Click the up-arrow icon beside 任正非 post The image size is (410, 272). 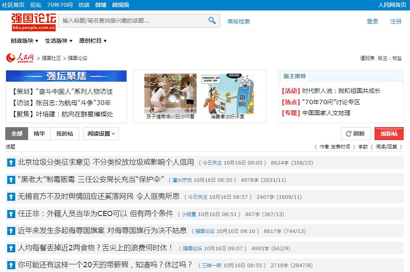tap(11, 214)
